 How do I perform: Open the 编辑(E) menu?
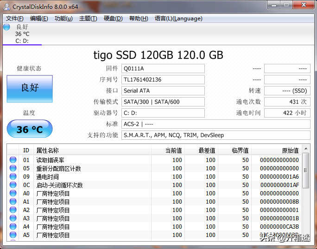39,19
